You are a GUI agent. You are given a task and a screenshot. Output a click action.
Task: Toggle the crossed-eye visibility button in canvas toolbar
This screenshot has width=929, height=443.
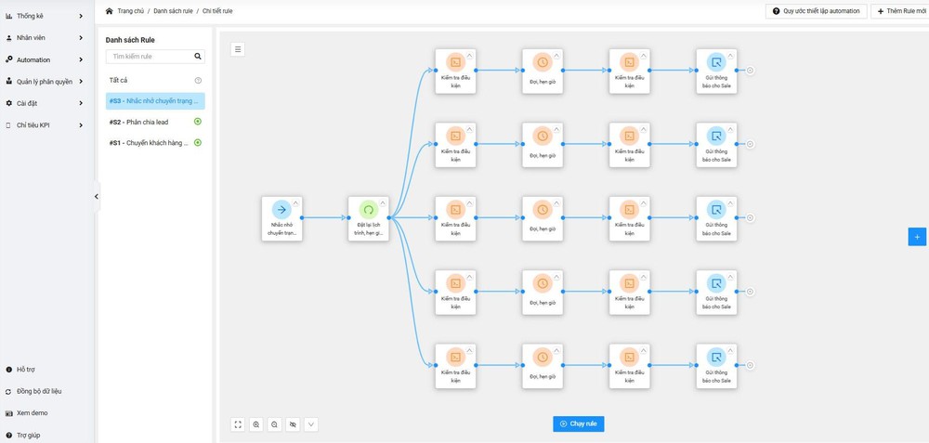coord(293,424)
